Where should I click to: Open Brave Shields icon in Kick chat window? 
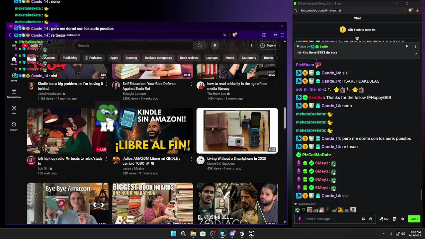click(411, 10)
